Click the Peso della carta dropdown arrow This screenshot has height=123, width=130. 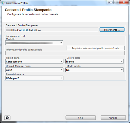tap(62, 78)
